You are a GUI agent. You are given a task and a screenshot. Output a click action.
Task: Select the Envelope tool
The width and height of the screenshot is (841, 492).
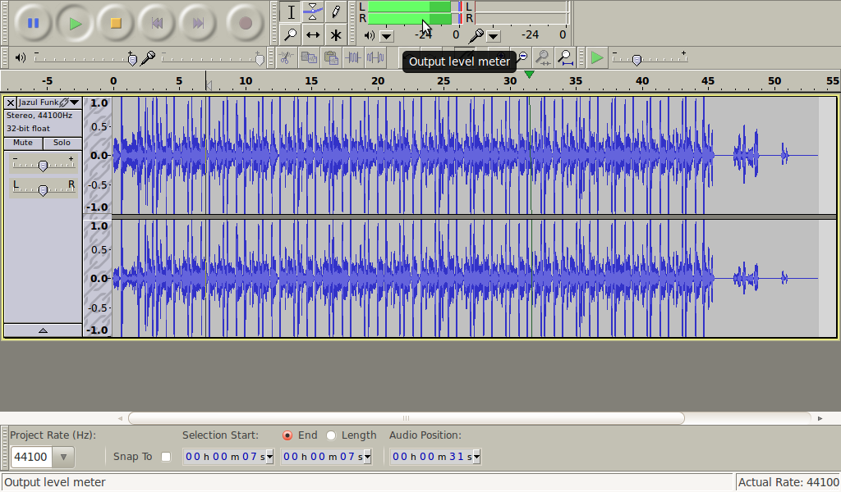click(313, 11)
